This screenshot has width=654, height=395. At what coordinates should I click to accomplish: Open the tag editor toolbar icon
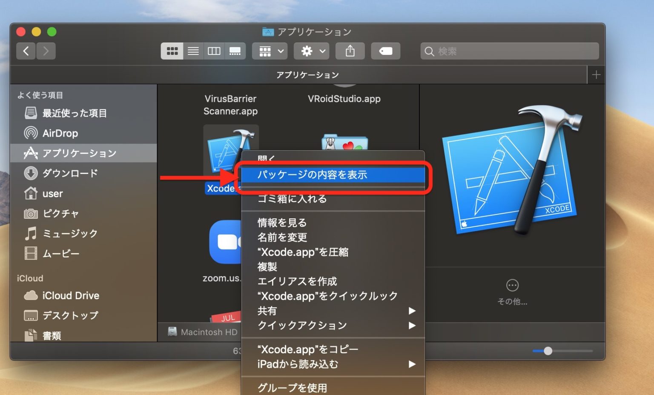click(x=385, y=51)
